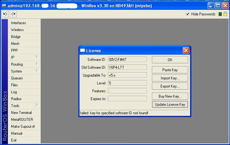230x145 pixels.
Task: Expand the Tools submenu arrow
Action: pos(37,105)
